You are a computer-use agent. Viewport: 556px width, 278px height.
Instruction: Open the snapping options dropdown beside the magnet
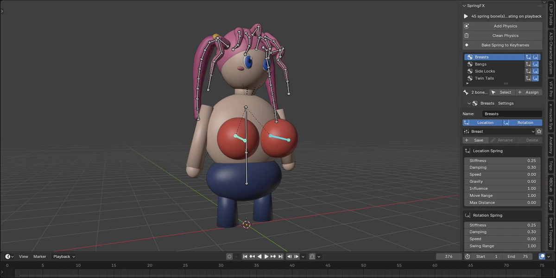319,256
